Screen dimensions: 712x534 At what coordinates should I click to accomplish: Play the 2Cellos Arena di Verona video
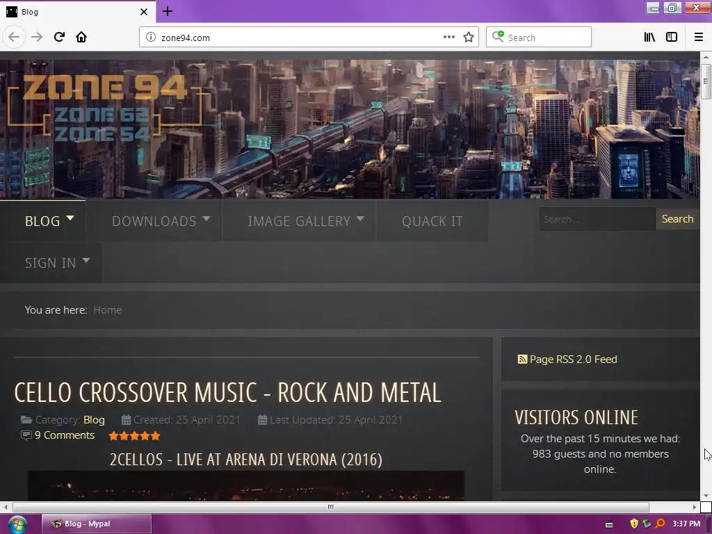point(246,486)
